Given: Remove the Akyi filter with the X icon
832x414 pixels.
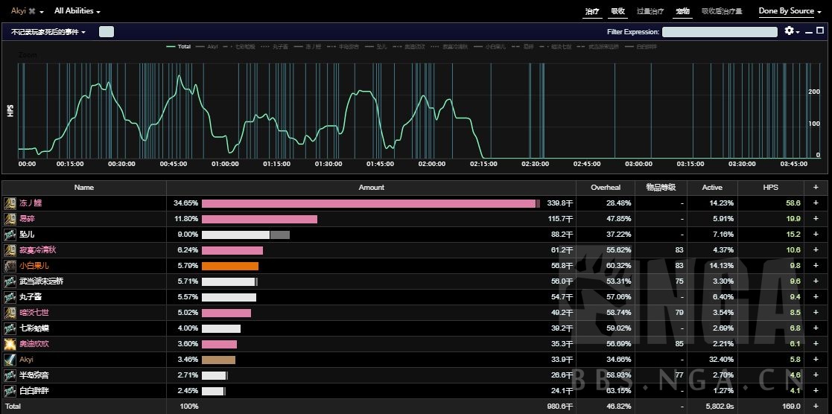Looking at the screenshot, I should (31, 12).
